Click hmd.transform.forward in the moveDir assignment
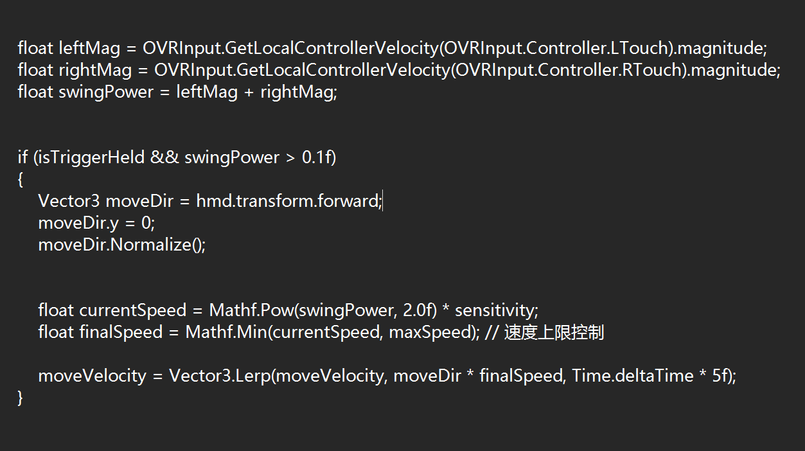The height and width of the screenshot is (451, 805). pos(288,201)
